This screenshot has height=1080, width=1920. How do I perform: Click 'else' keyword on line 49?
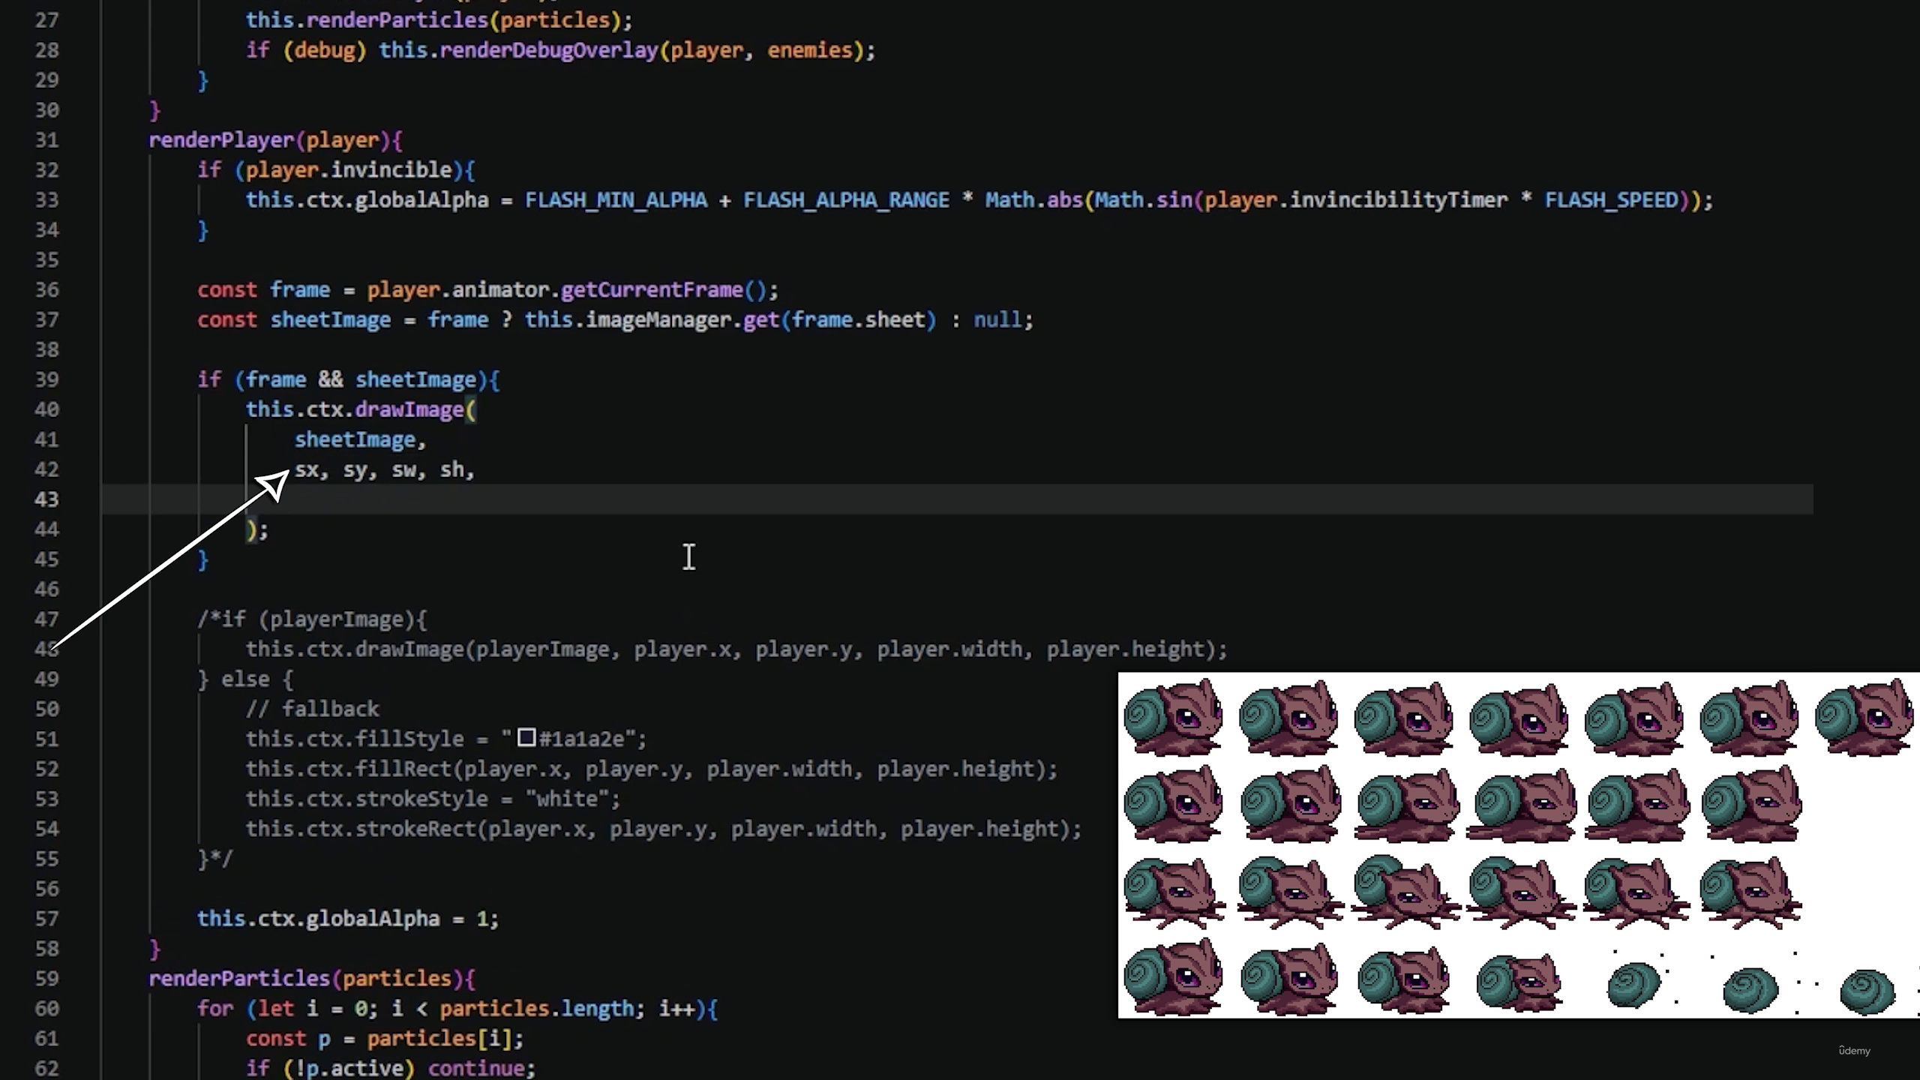pos(245,679)
